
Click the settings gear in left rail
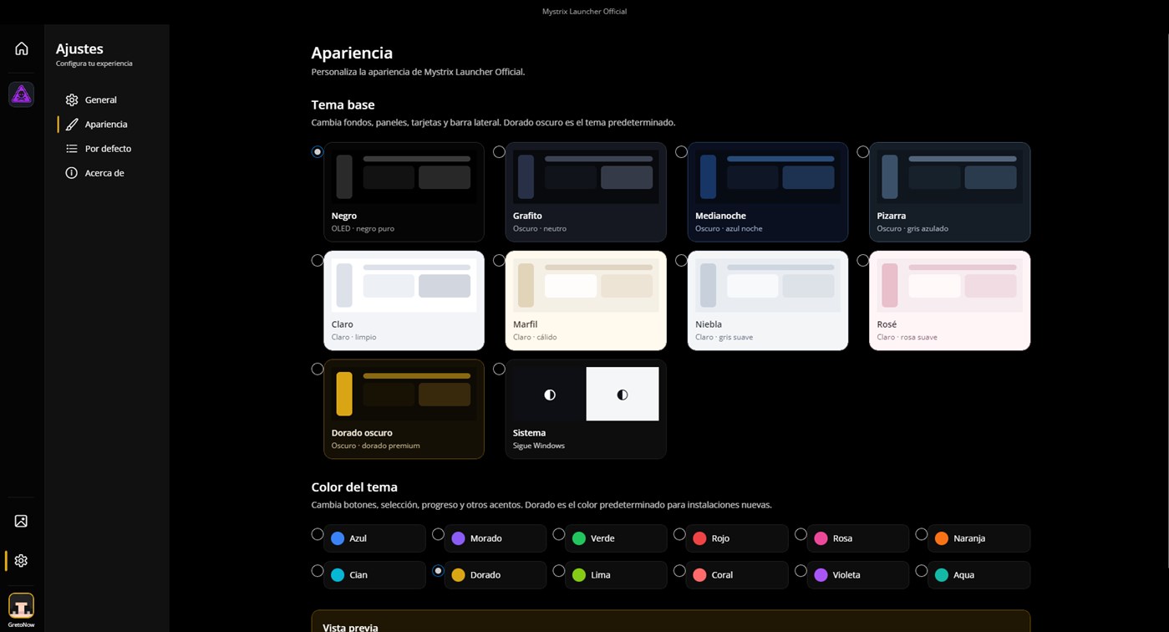(x=22, y=561)
